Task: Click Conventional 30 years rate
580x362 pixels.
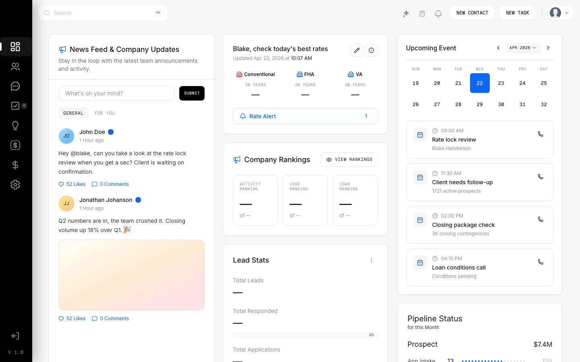Action: (x=255, y=84)
